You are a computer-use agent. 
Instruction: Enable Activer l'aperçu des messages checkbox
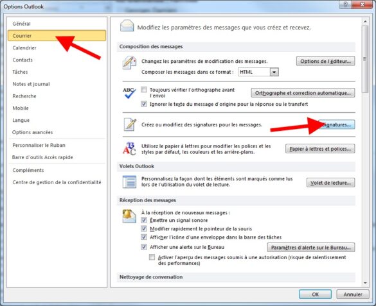click(152, 257)
